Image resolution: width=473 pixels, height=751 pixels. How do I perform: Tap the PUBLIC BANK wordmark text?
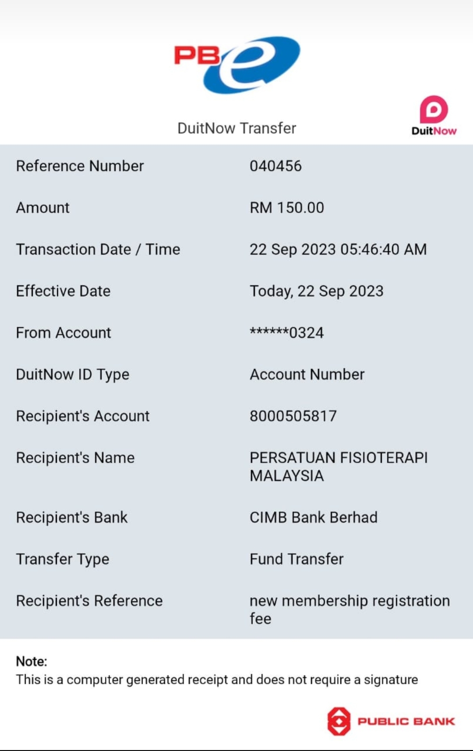coord(406,721)
